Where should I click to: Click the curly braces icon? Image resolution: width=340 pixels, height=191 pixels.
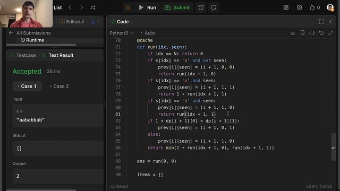[312, 33]
